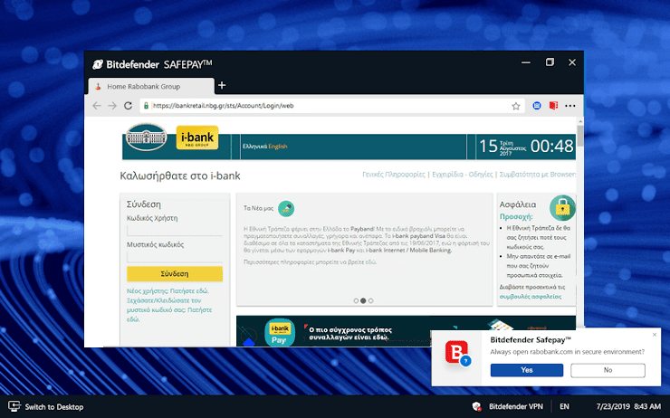Click Bitdefender VPN shield icon in taskbar
The image size is (670, 418).
point(476,406)
